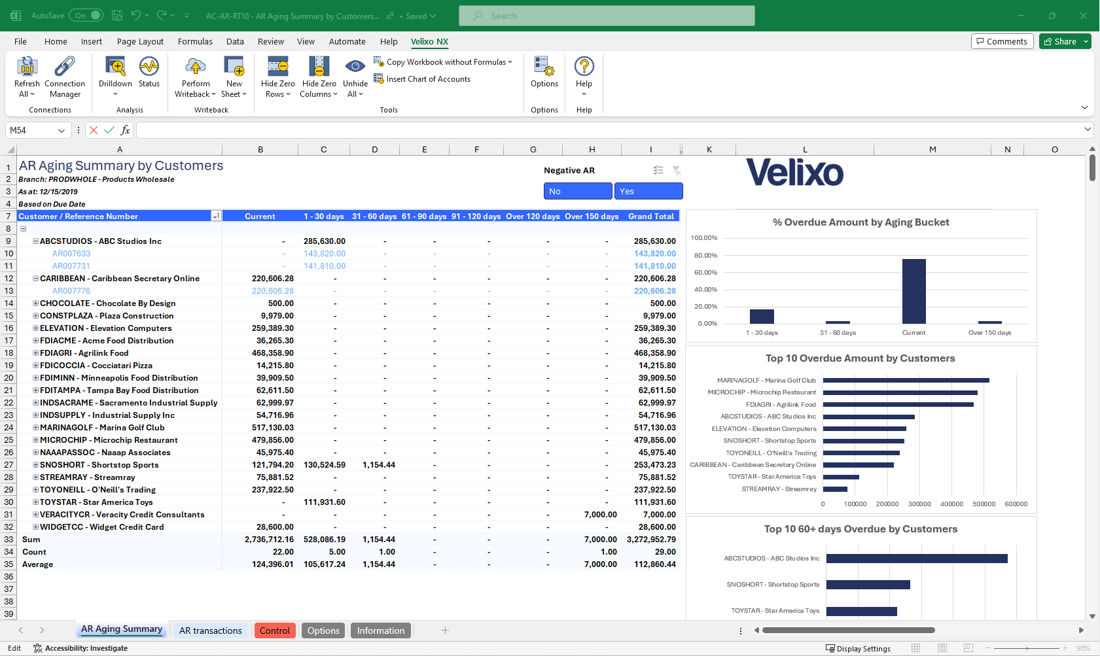Add a new sheet with the plus icon
1100x656 pixels.
click(x=445, y=630)
